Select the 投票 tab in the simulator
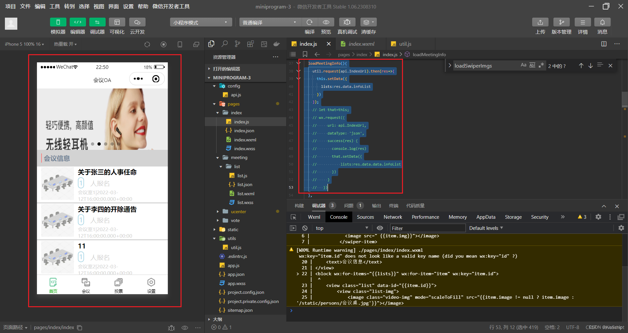 119,286
